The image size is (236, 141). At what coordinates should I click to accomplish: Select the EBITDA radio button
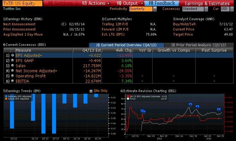point(13,81)
